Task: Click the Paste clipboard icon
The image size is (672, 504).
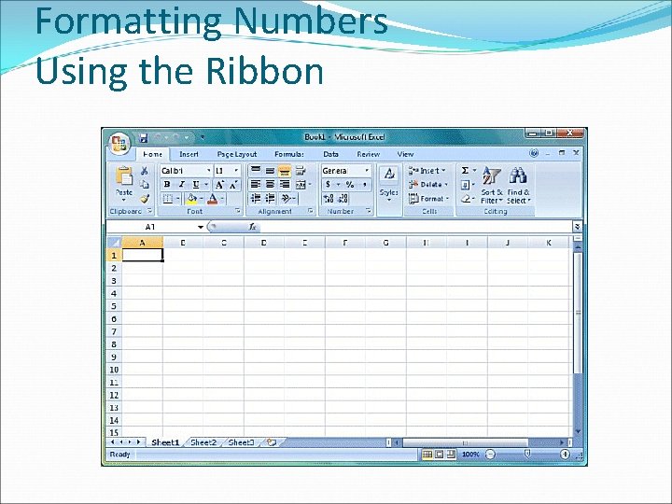Action: coord(124,176)
